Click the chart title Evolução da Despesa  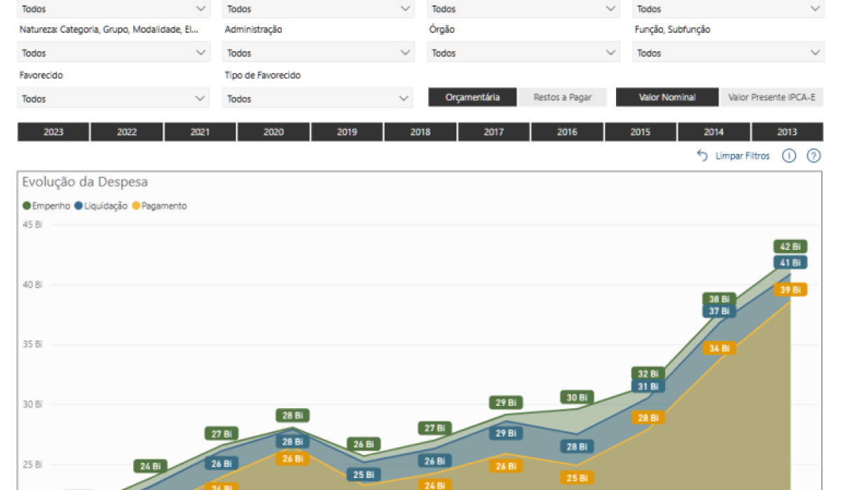pyautogui.click(x=85, y=183)
